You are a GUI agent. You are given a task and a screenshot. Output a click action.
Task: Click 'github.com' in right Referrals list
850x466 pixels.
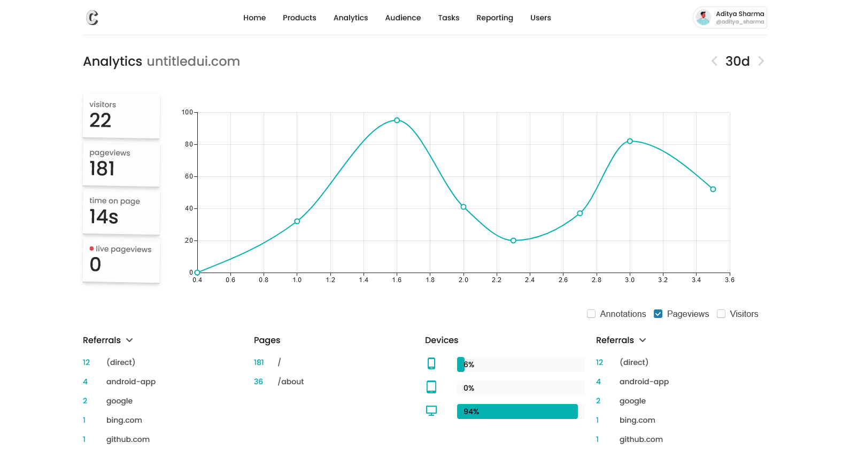[x=641, y=439]
